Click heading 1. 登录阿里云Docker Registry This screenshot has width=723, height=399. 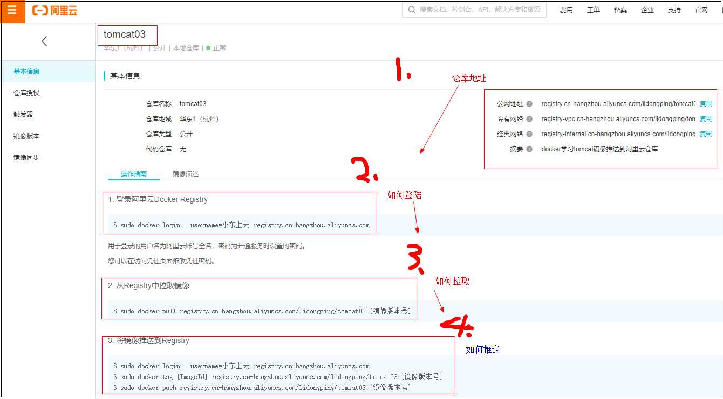pyautogui.click(x=158, y=199)
